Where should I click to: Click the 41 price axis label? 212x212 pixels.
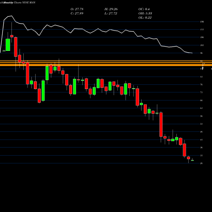pyautogui.click(x=201, y=140)
